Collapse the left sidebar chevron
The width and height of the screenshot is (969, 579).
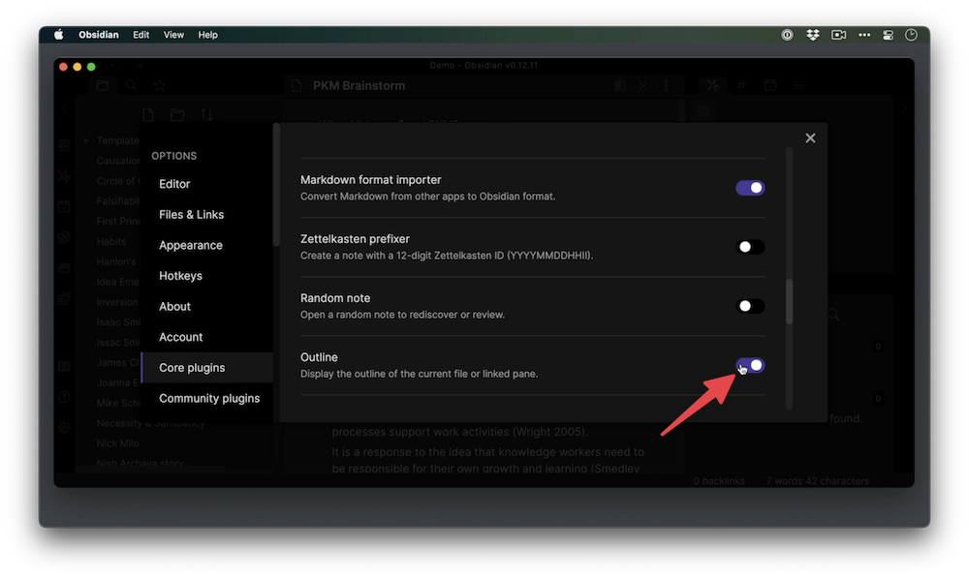click(x=64, y=108)
